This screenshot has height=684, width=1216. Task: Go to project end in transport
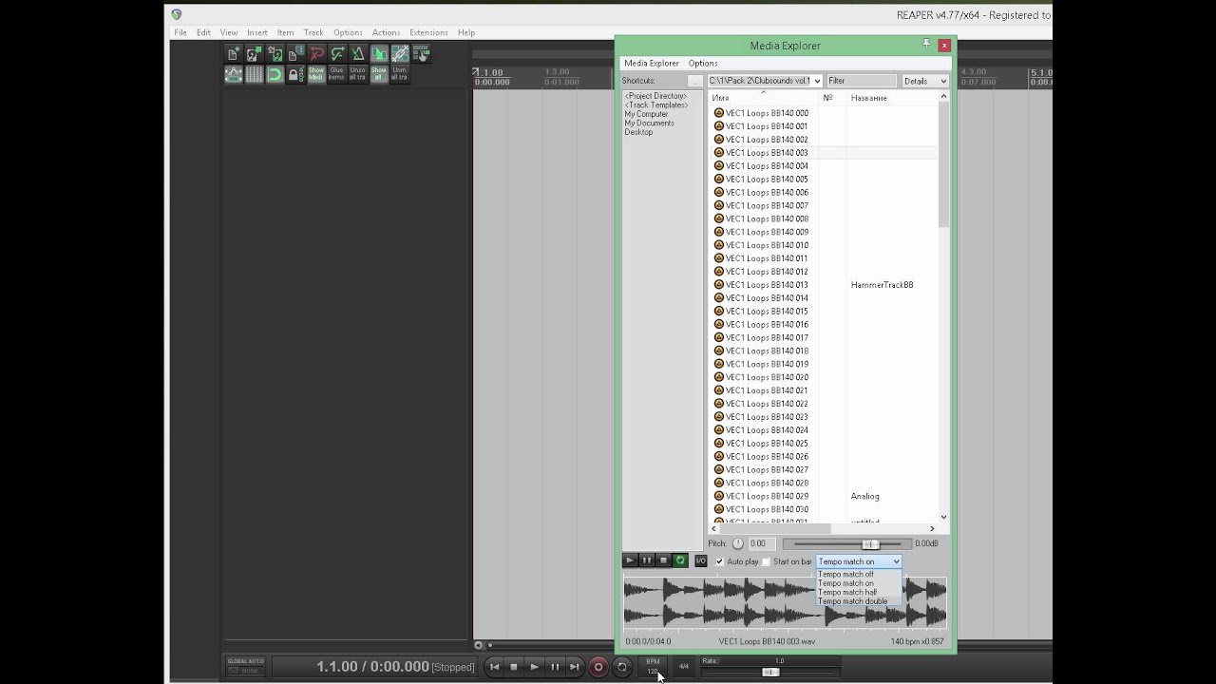[x=575, y=667]
